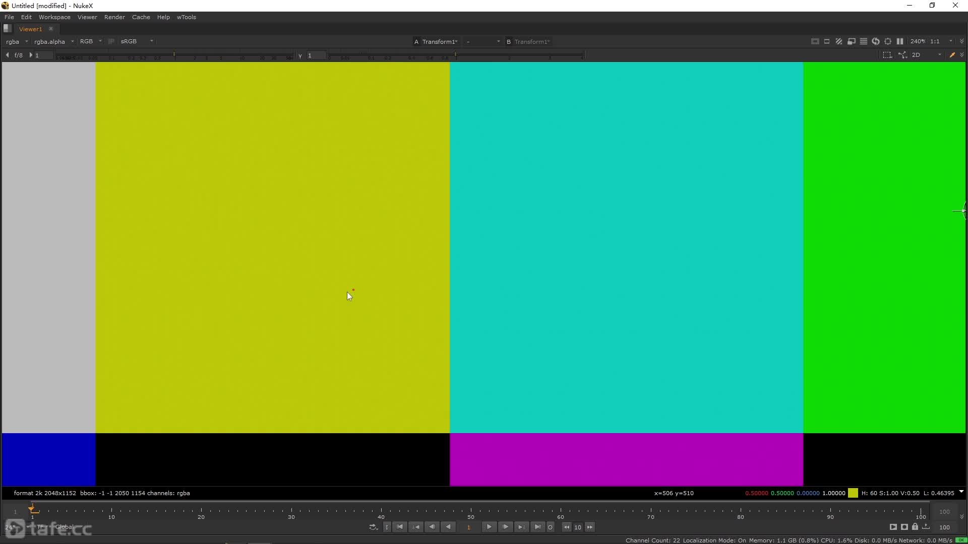The width and height of the screenshot is (968, 544).
Task: Click the gain value input field
Action: (44, 55)
